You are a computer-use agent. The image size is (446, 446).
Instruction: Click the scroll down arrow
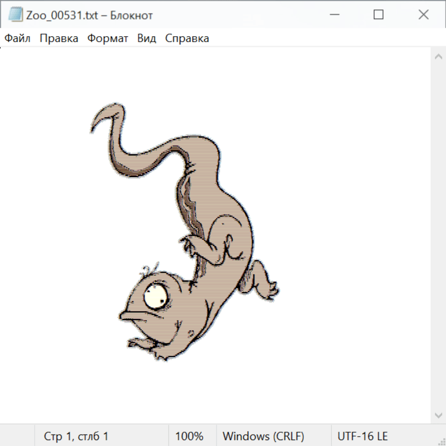coord(438,415)
